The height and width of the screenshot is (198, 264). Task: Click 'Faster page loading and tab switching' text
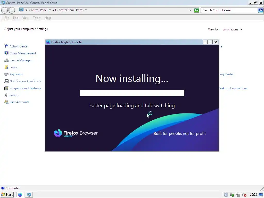tap(132, 105)
